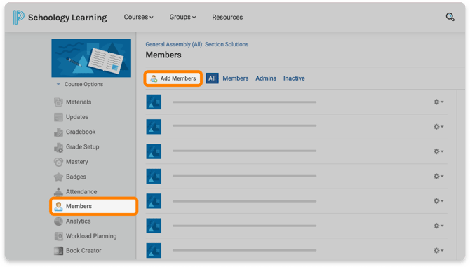Click the Add Members button label
This screenshot has width=470, height=267.
(178, 78)
